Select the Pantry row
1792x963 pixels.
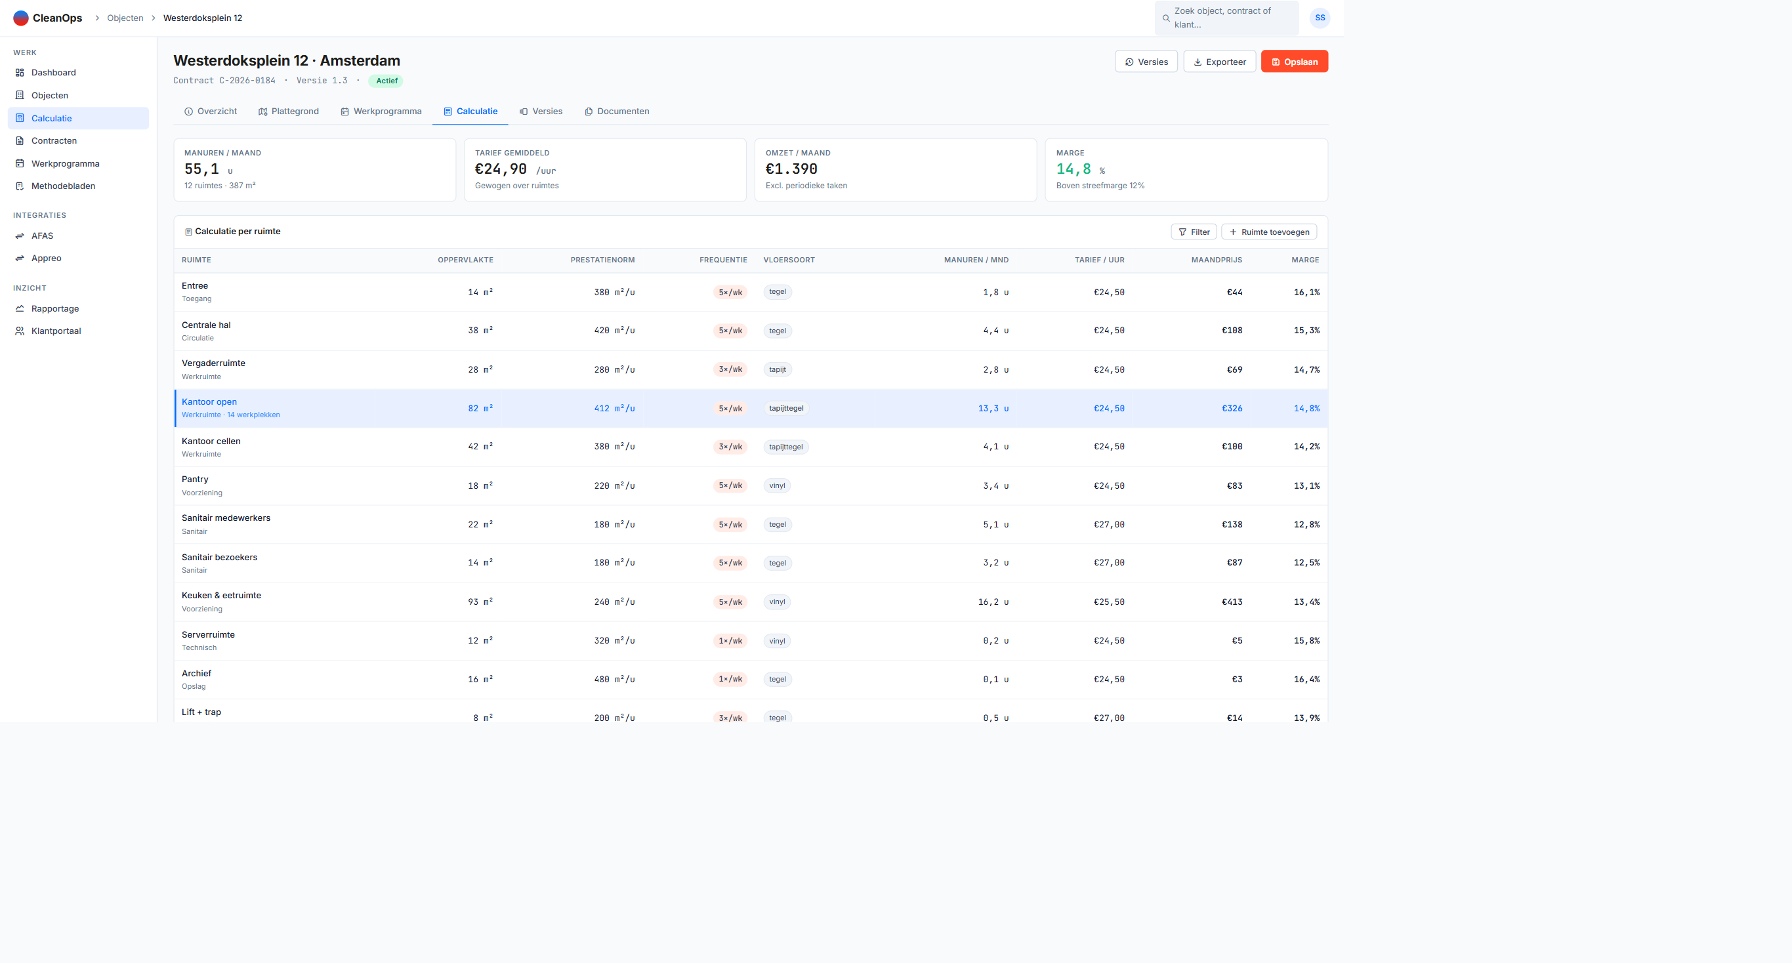click(x=751, y=486)
